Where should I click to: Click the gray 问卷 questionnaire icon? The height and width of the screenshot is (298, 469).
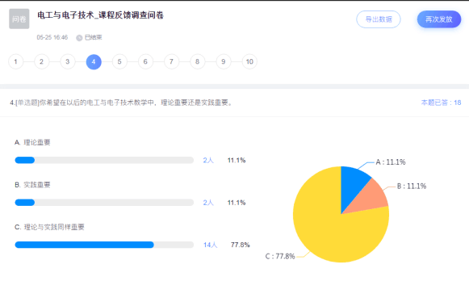(x=19, y=19)
